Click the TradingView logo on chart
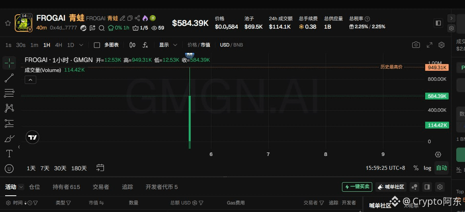465x212 pixels. click(x=33, y=137)
